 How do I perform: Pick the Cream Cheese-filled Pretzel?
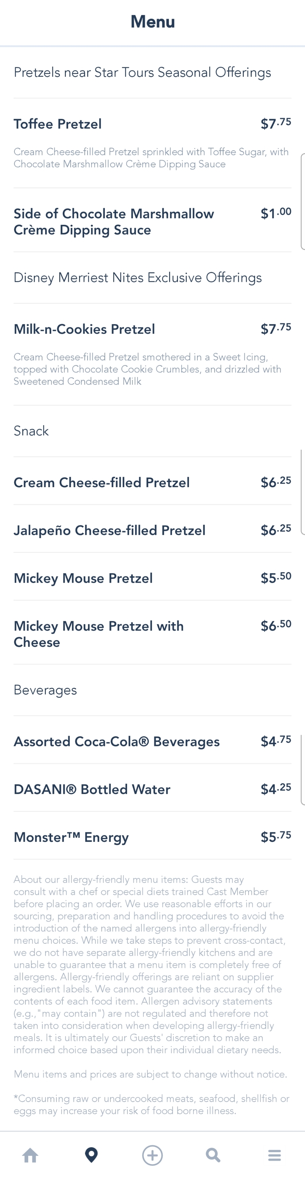(101, 482)
